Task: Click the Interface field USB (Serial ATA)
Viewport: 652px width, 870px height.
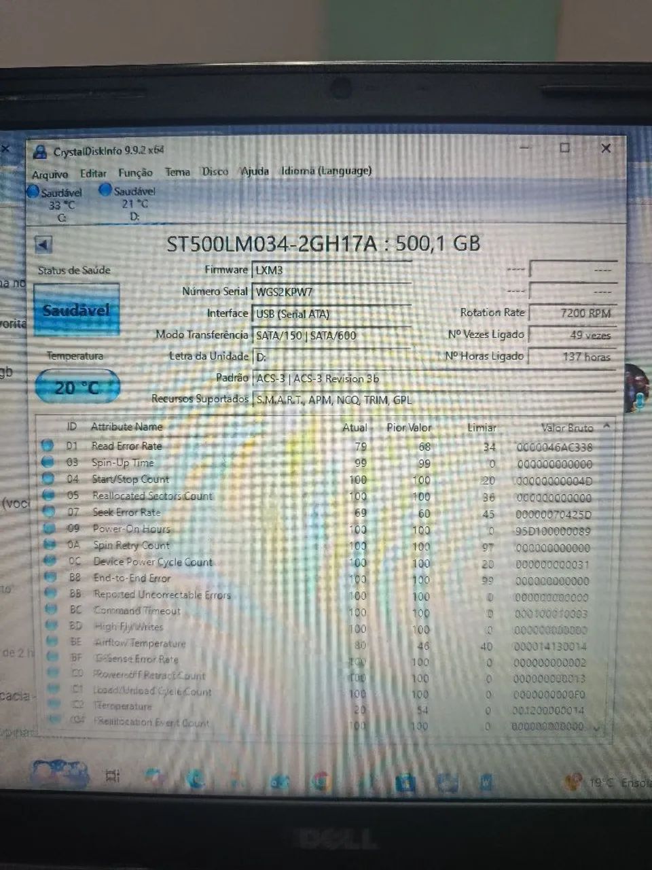Action: tap(331, 313)
